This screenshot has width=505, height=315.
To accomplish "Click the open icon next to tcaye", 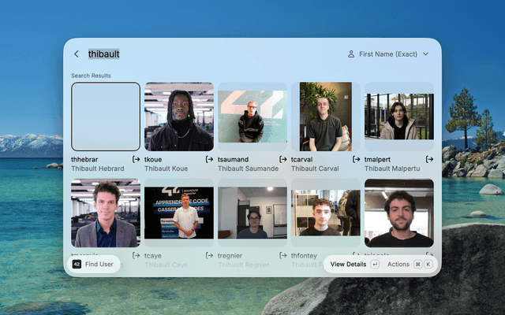I will click(209, 255).
